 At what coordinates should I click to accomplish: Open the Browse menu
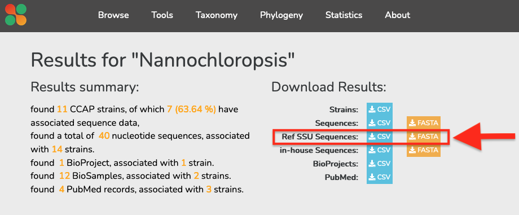click(x=113, y=15)
